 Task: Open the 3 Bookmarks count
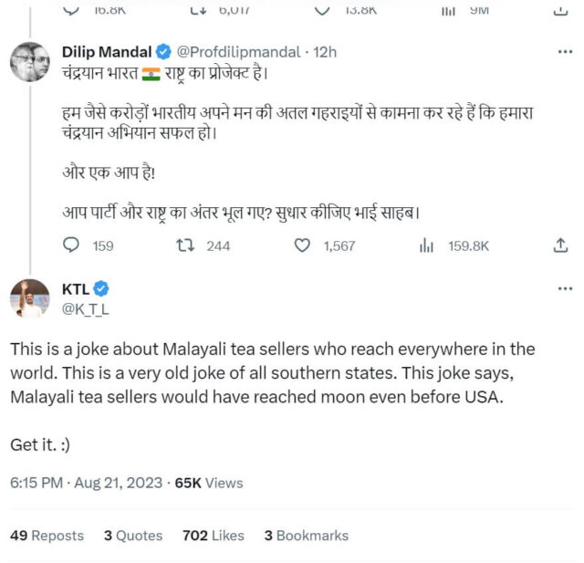coord(306,536)
